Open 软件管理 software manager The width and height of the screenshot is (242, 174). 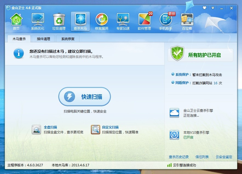coord(144,22)
